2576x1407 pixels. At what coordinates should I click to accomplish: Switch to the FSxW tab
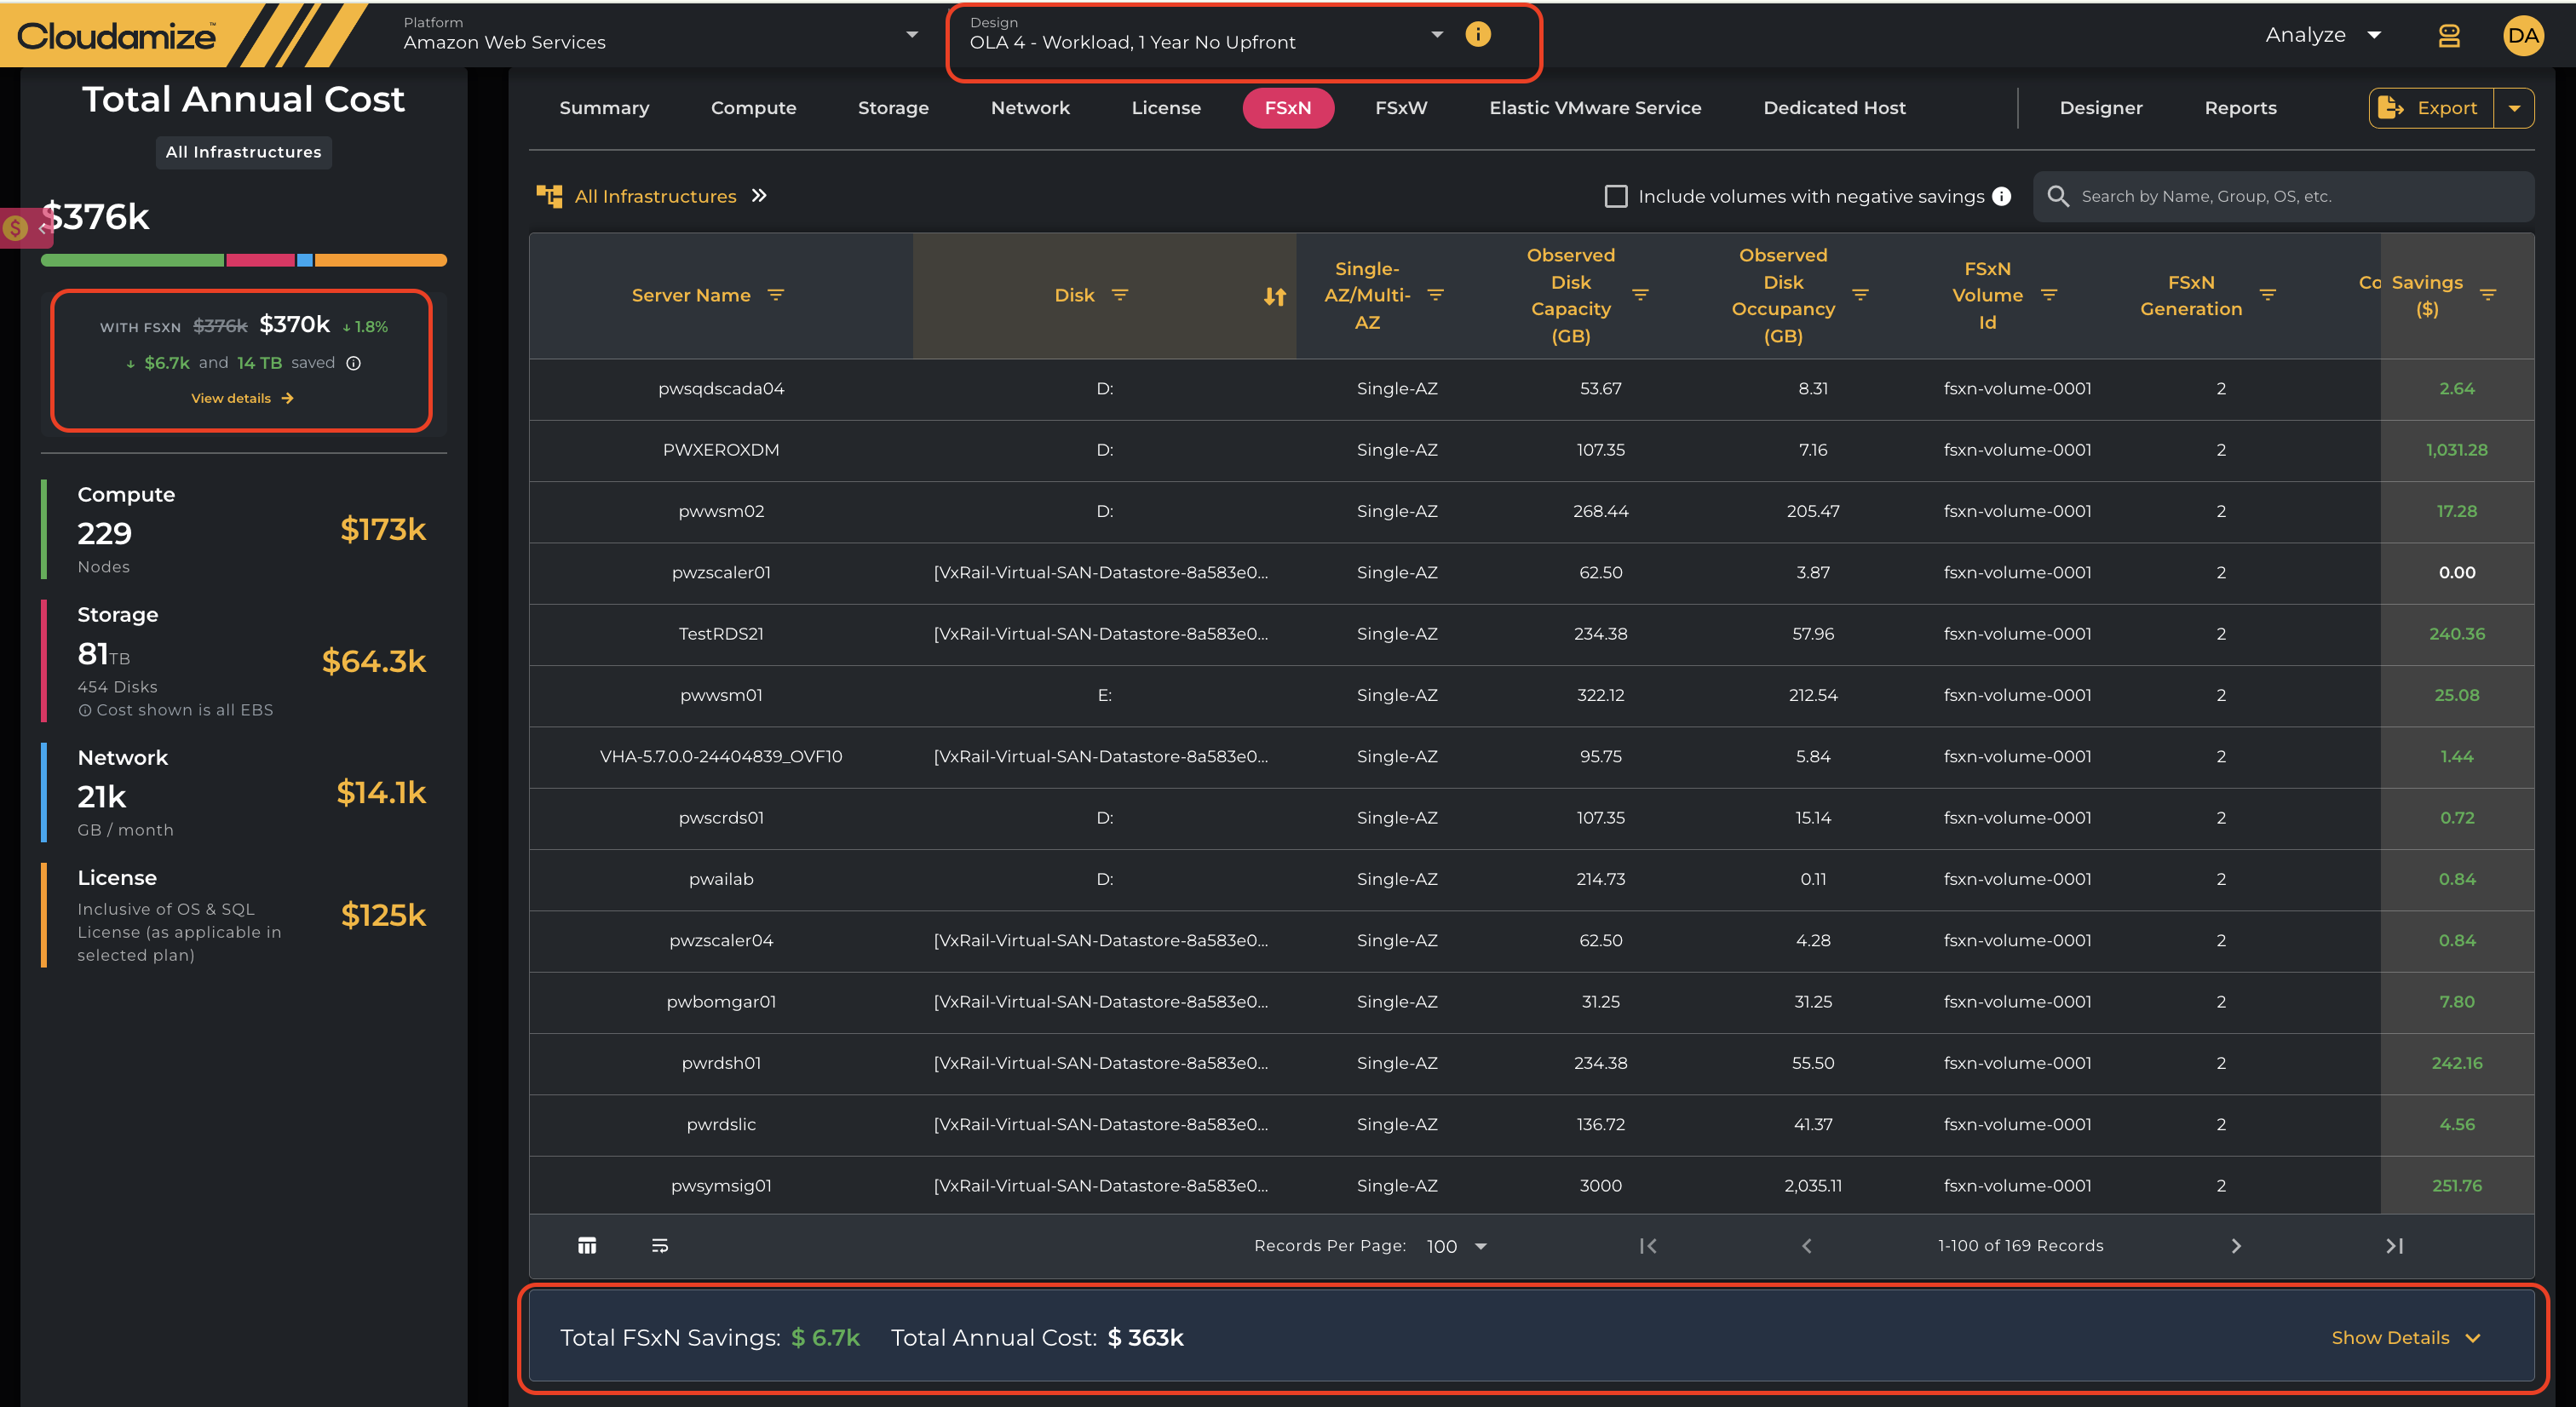pos(1401,108)
